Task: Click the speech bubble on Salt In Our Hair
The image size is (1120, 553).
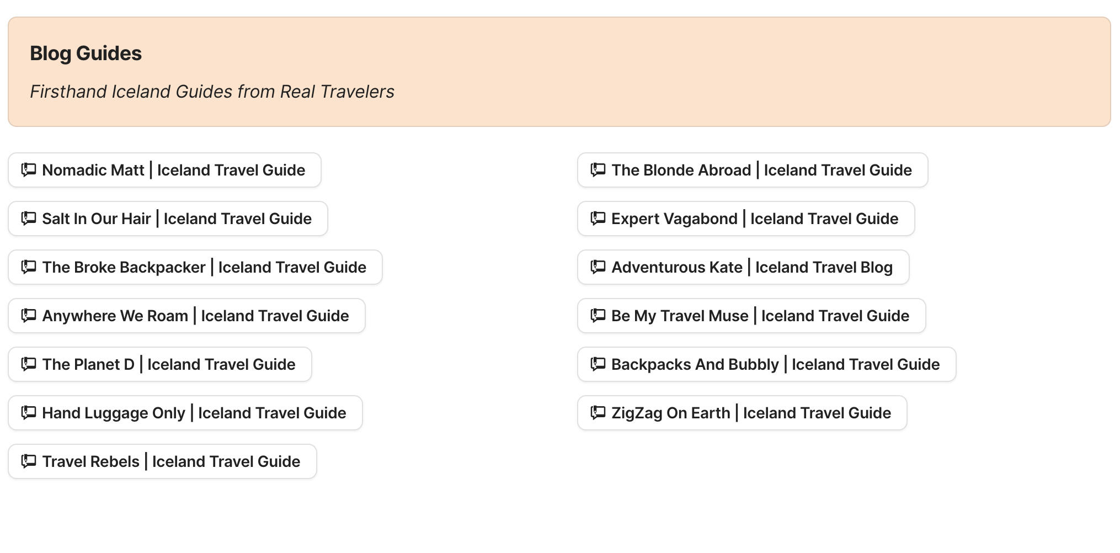Action: [29, 219]
